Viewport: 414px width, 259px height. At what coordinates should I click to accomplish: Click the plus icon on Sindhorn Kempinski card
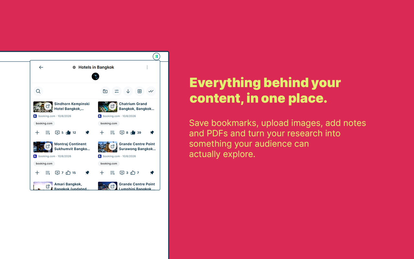[x=37, y=132]
